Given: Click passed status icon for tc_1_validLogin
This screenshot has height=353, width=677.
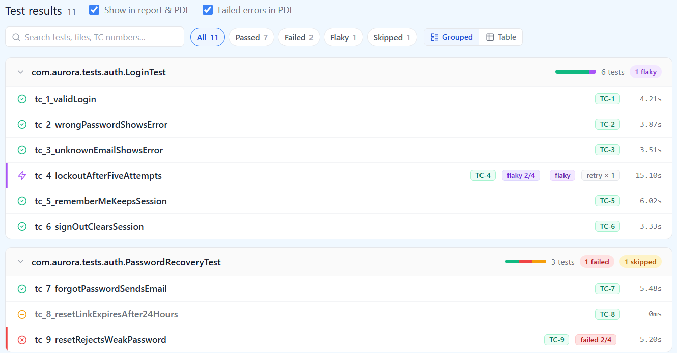Looking at the screenshot, I should click(x=22, y=99).
